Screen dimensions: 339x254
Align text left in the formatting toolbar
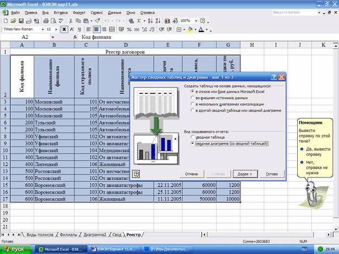pos(89,29)
